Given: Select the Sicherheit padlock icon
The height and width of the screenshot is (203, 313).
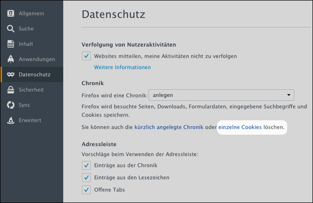Looking at the screenshot, I should click(10, 90).
